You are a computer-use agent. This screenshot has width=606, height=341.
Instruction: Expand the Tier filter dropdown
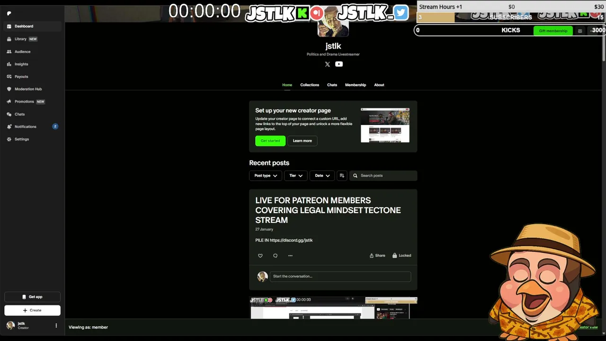tap(296, 176)
